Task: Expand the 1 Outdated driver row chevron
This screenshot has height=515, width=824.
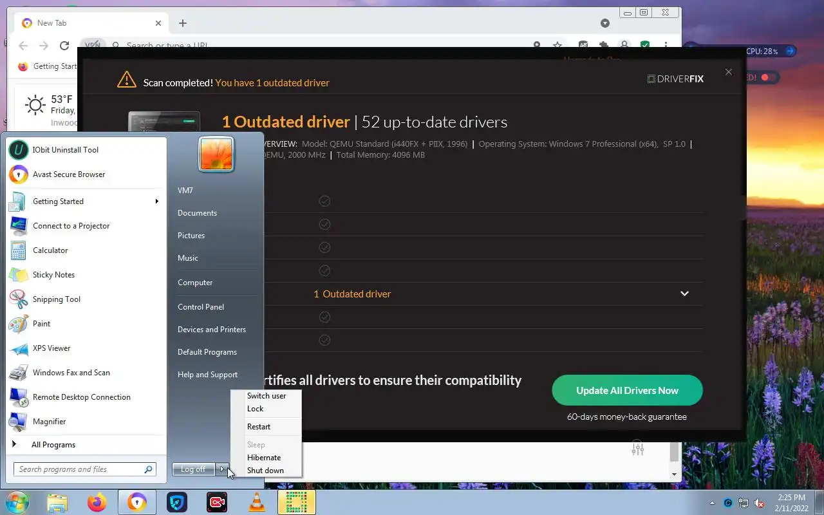Action: pyautogui.click(x=684, y=294)
